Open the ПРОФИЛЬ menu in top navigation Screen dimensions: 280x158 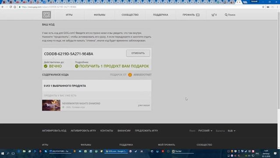(x=191, y=15)
